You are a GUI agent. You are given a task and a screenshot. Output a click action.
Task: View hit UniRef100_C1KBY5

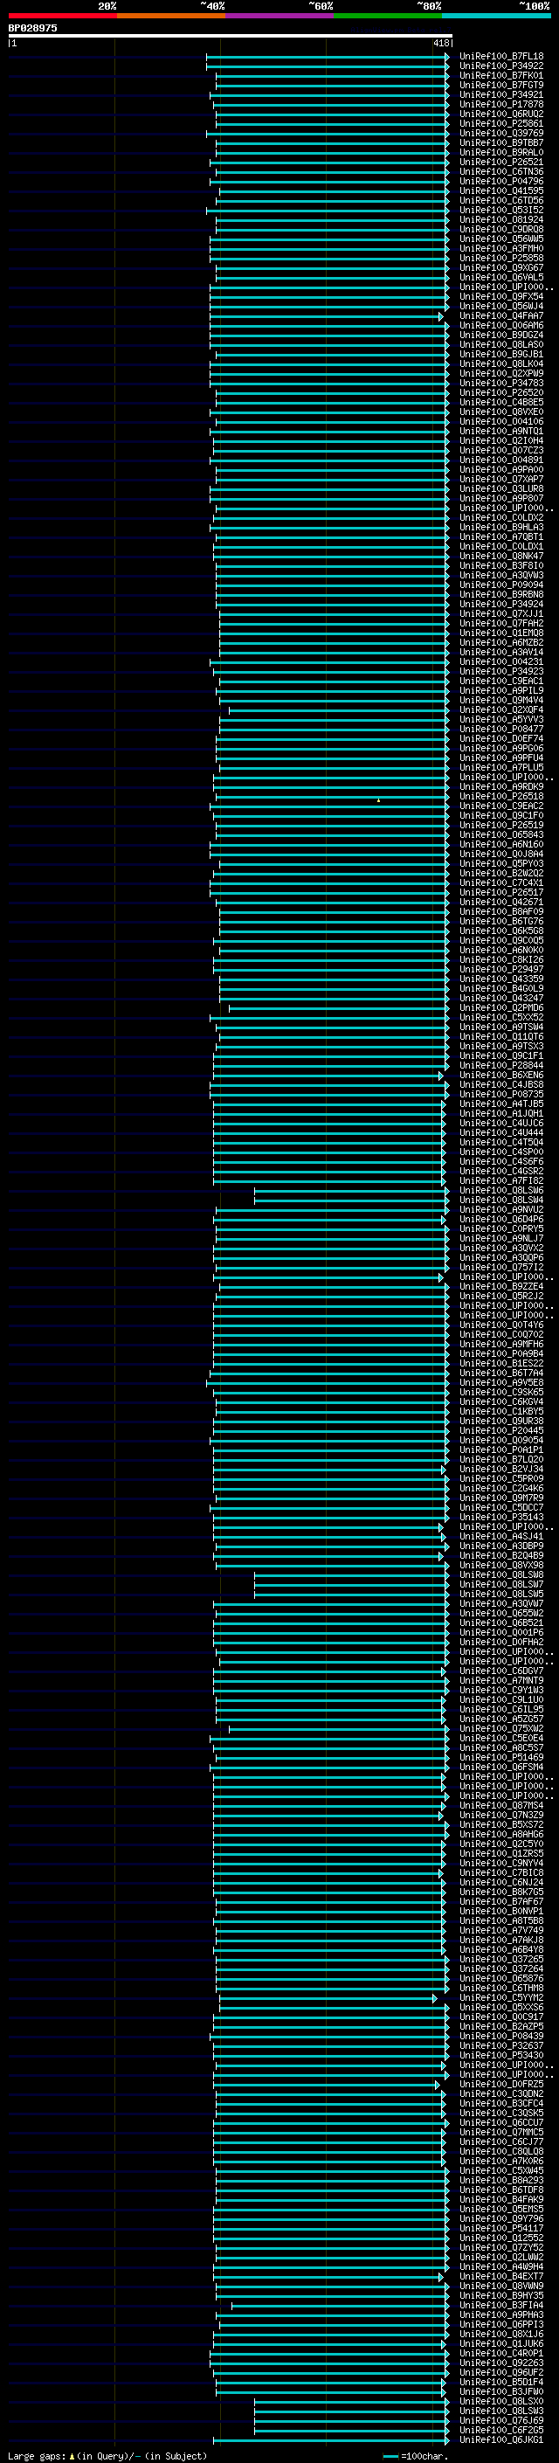coord(501,1411)
